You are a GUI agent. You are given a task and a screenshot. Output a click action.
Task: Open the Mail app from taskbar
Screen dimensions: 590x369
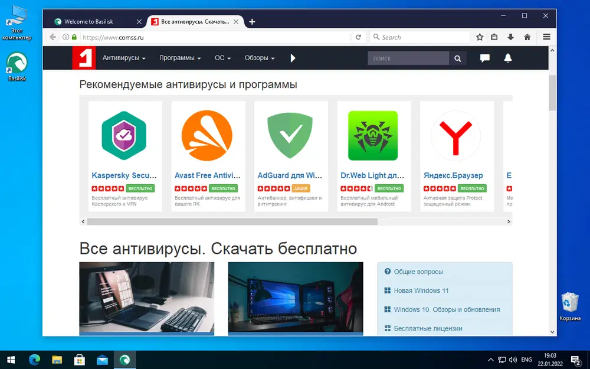(102, 360)
